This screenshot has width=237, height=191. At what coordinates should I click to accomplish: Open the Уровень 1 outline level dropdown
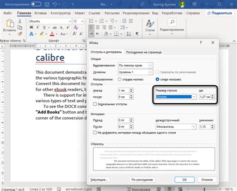click(x=135, y=72)
